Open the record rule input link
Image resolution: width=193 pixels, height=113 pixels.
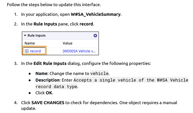coord(35,51)
